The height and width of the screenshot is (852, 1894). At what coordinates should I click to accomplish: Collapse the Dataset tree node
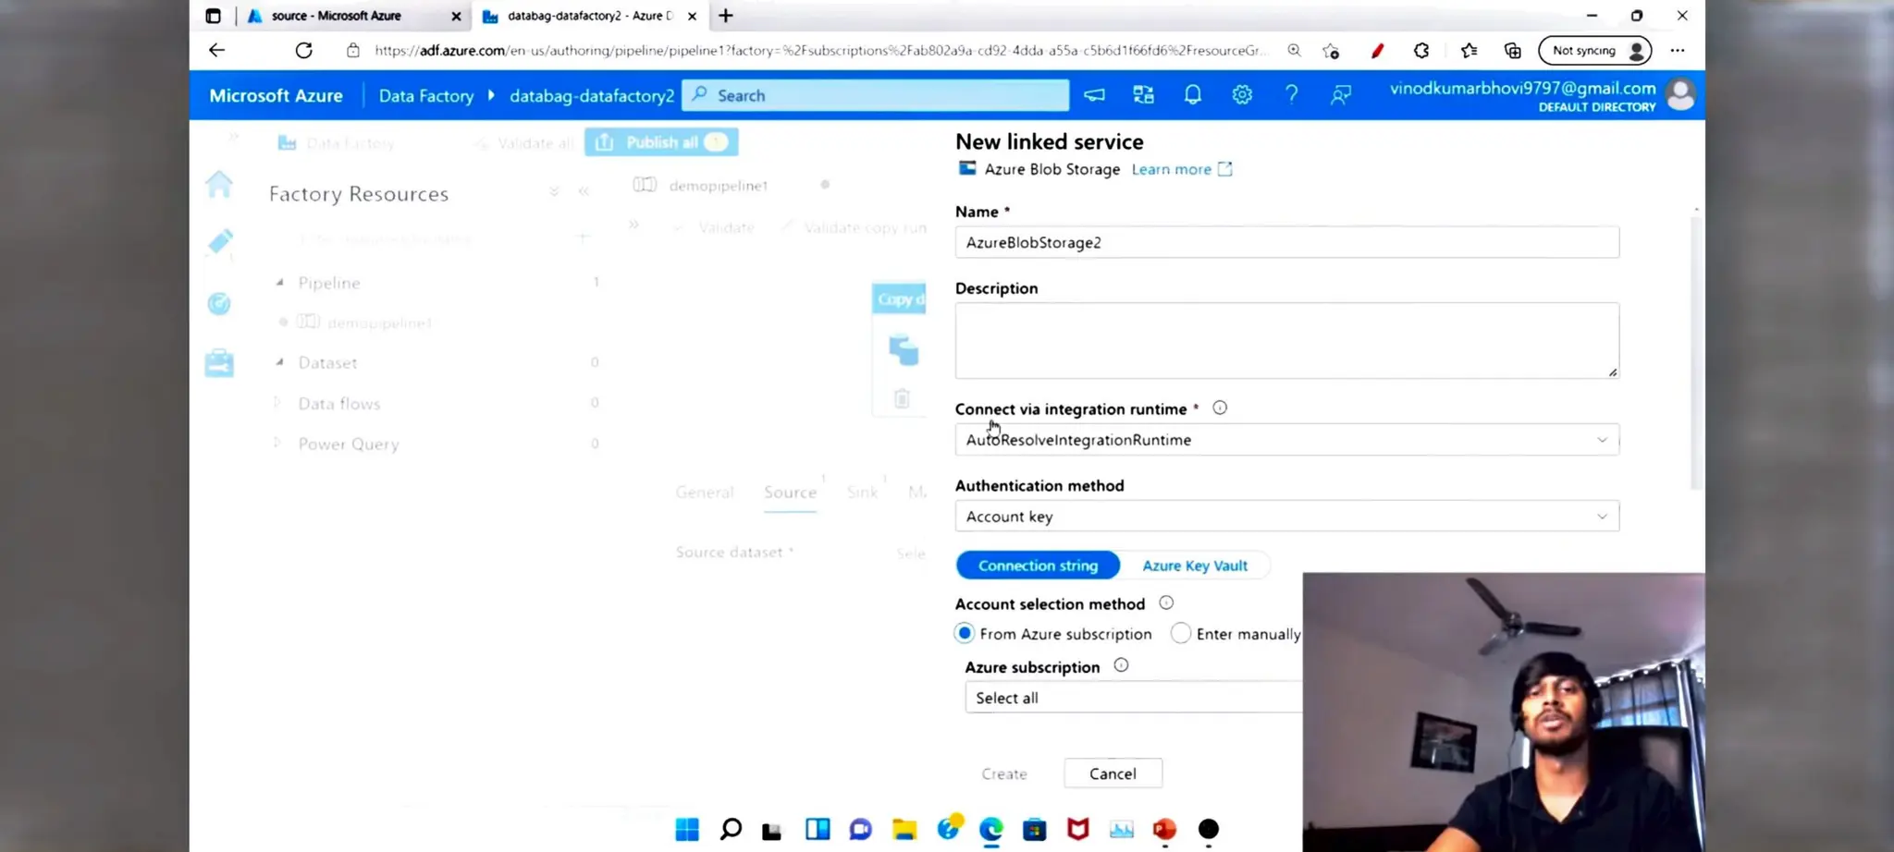coord(279,362)
